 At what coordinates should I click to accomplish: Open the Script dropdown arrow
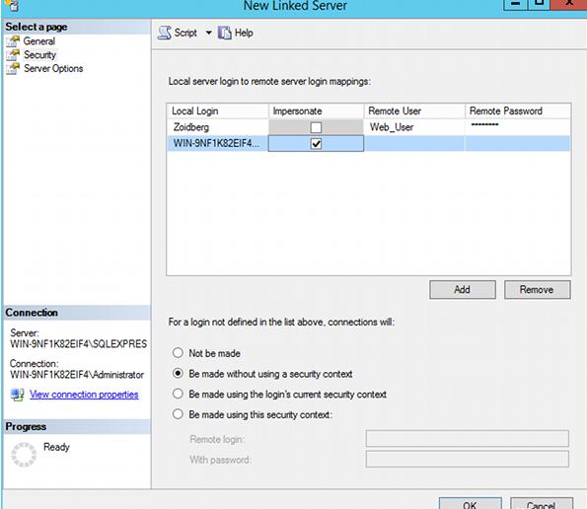pos(208,33)
